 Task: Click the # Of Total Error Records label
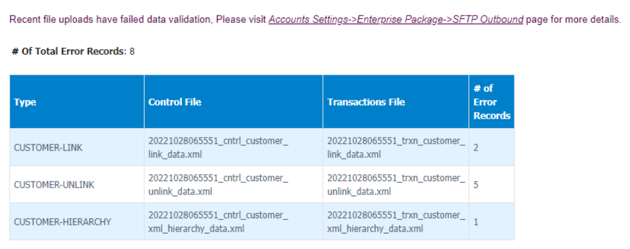(x=69, y=51)
